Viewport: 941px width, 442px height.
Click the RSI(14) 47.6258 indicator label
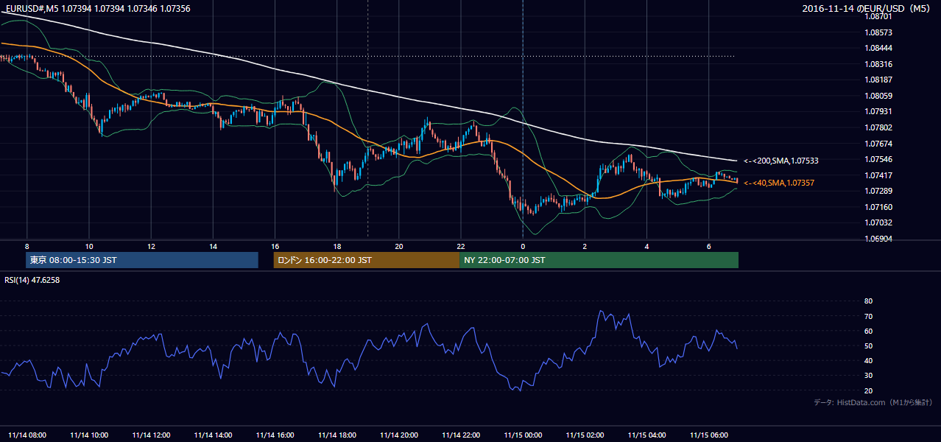coord(32,280)
